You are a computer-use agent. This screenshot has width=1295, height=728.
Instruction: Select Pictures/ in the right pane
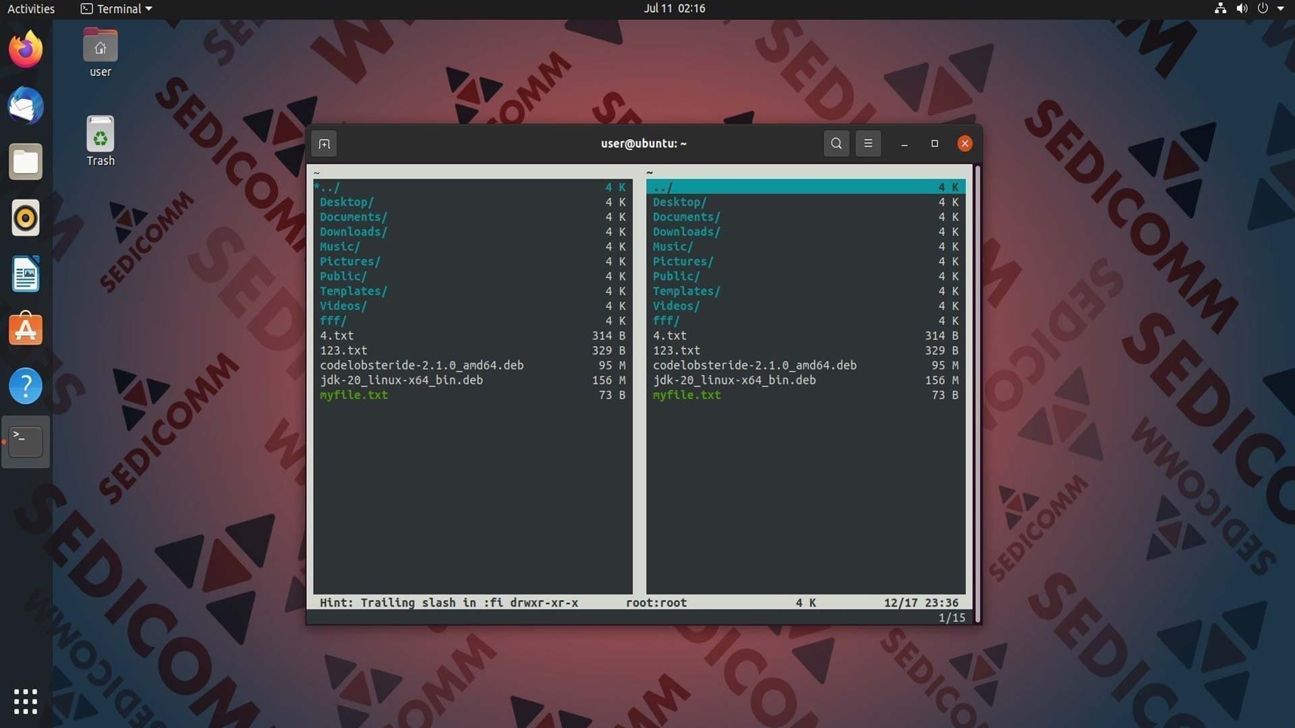point(806,262)
